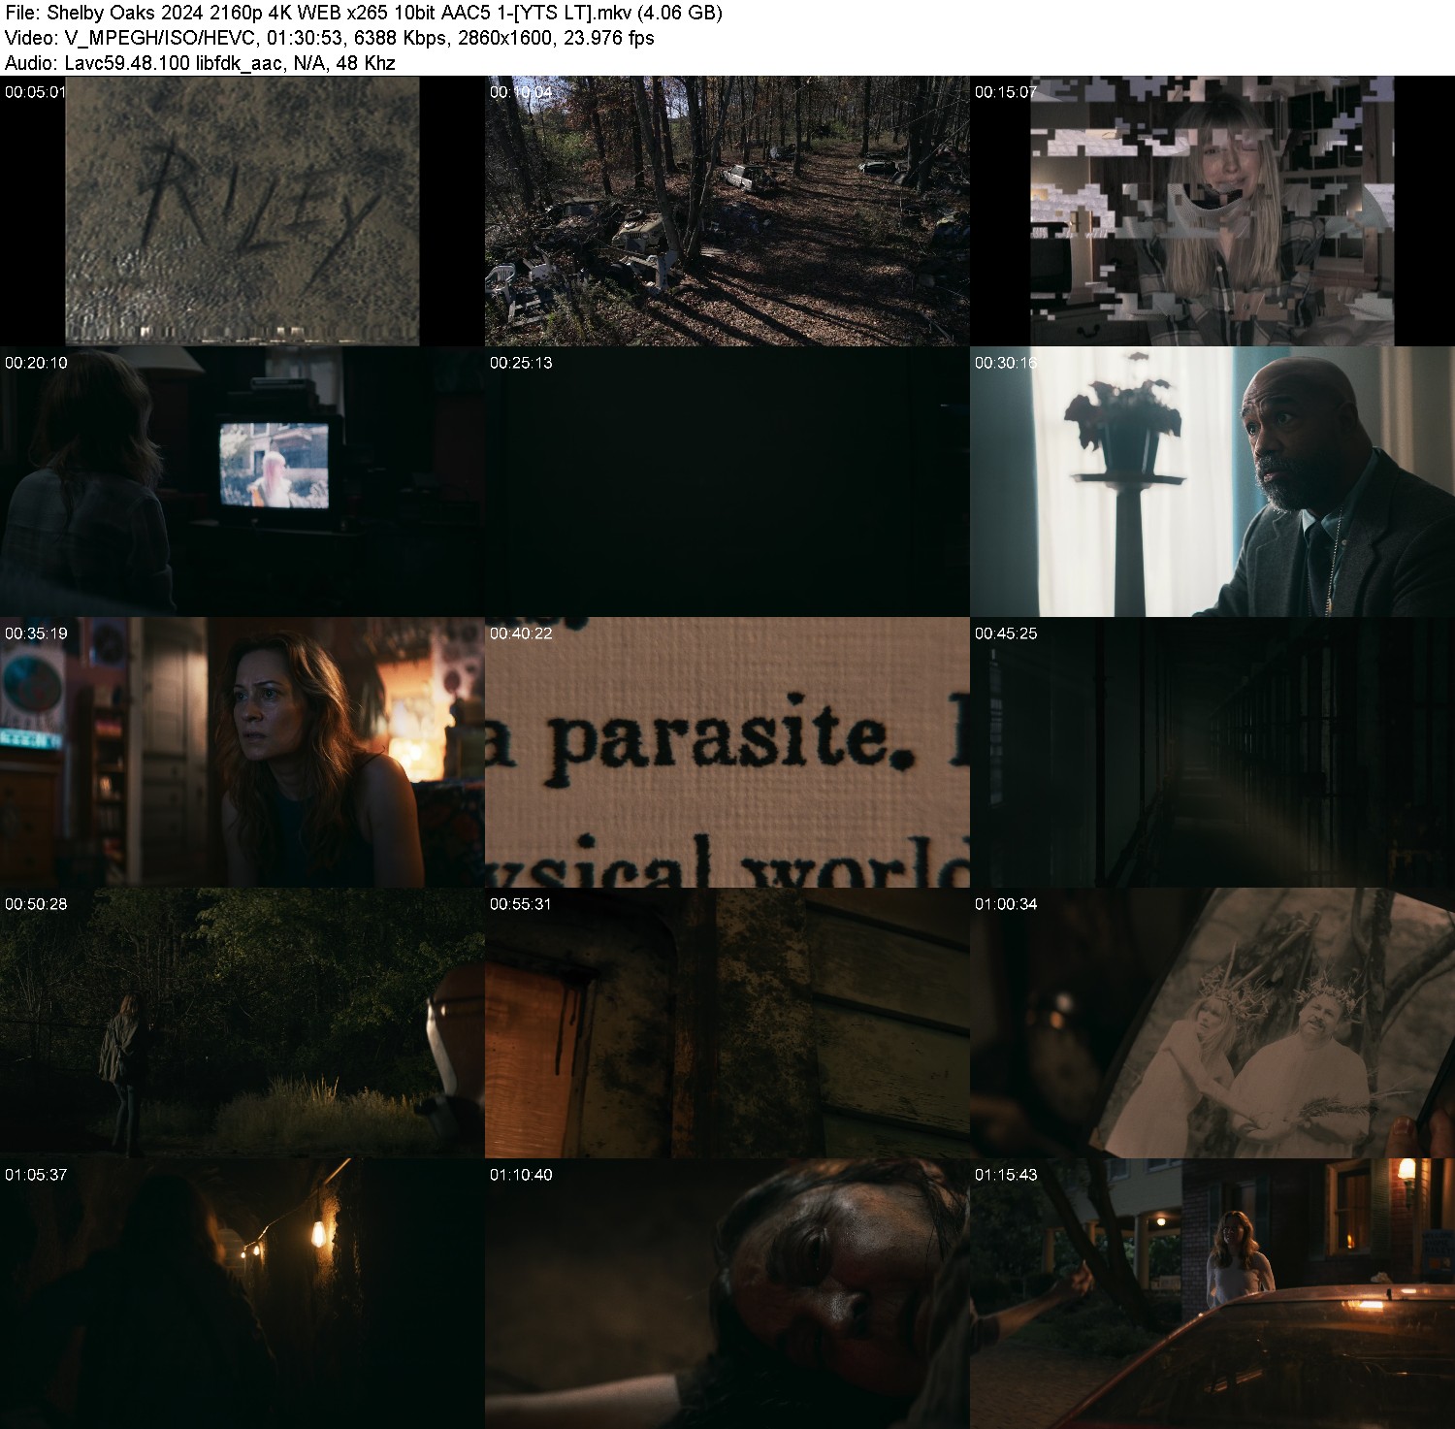Click the file name line starting 'File: Shelby Oaks'
The image size is (1455, 1429).
(364, 14)
